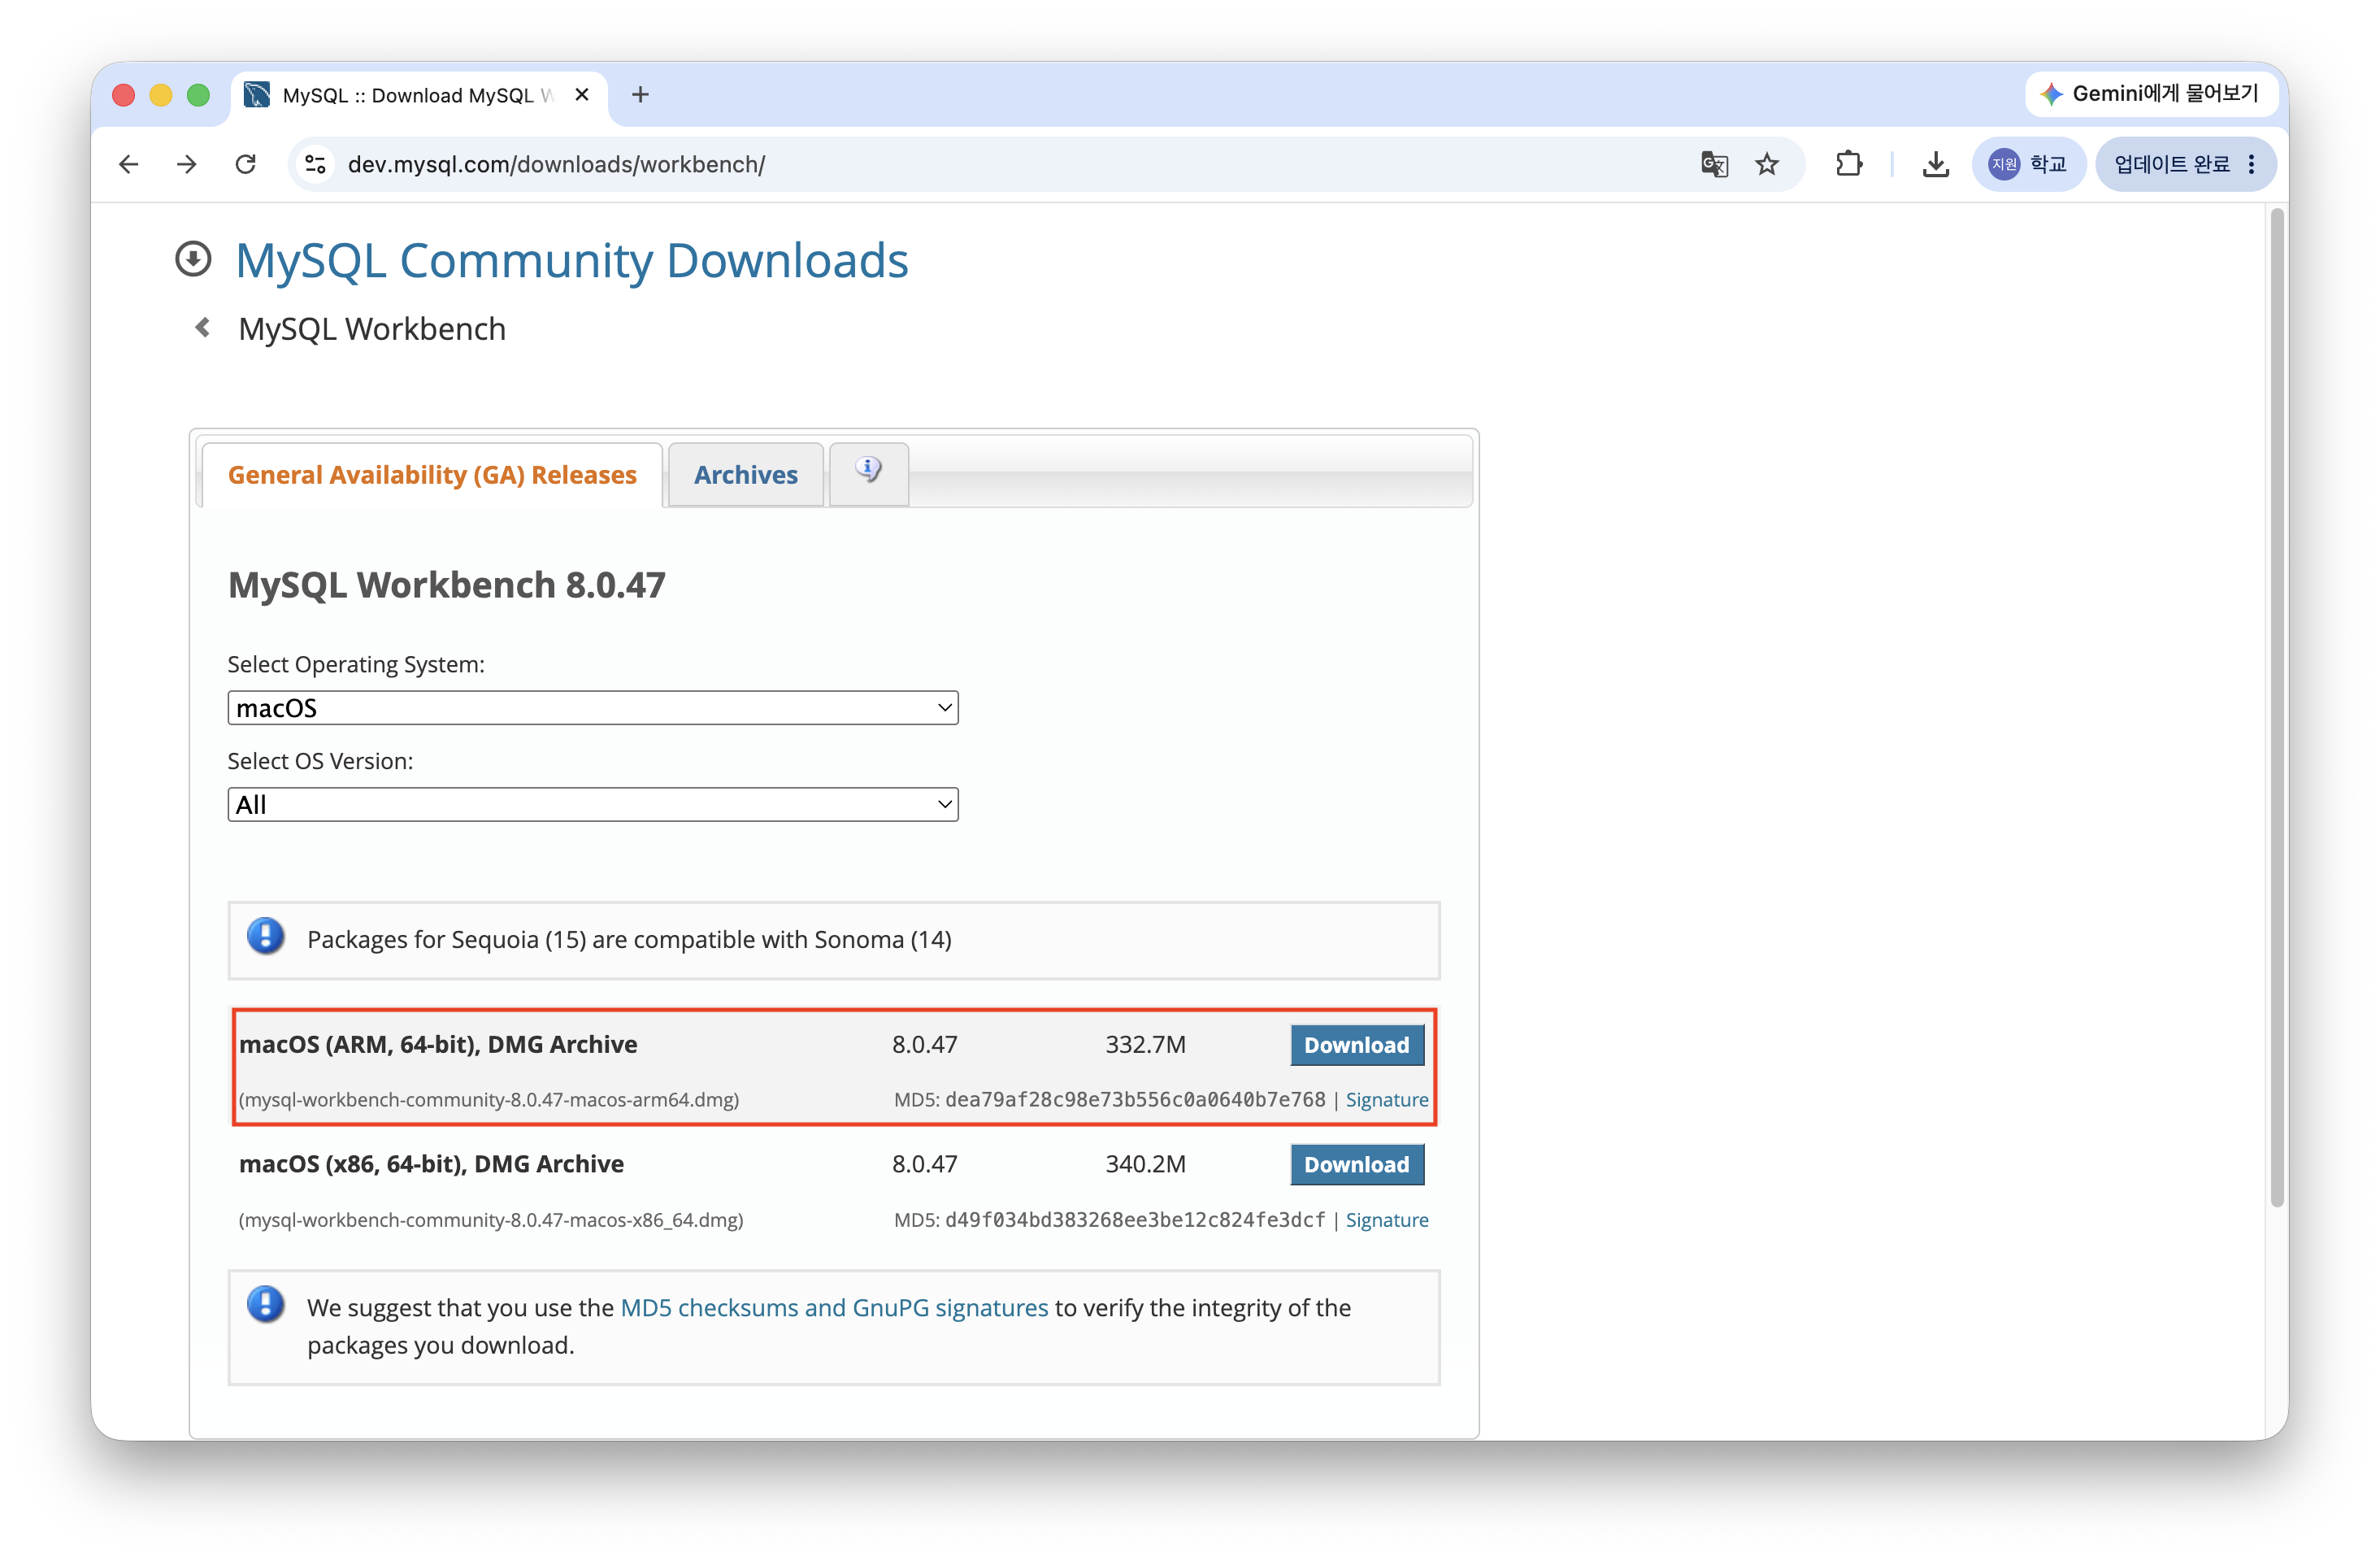The height and width of the screenshot is (1561, 2380).
Task: Click filename mysql-workbench-community-8.0.47-macos-arm64.dmg
Action: click(x=489, y=1100)
